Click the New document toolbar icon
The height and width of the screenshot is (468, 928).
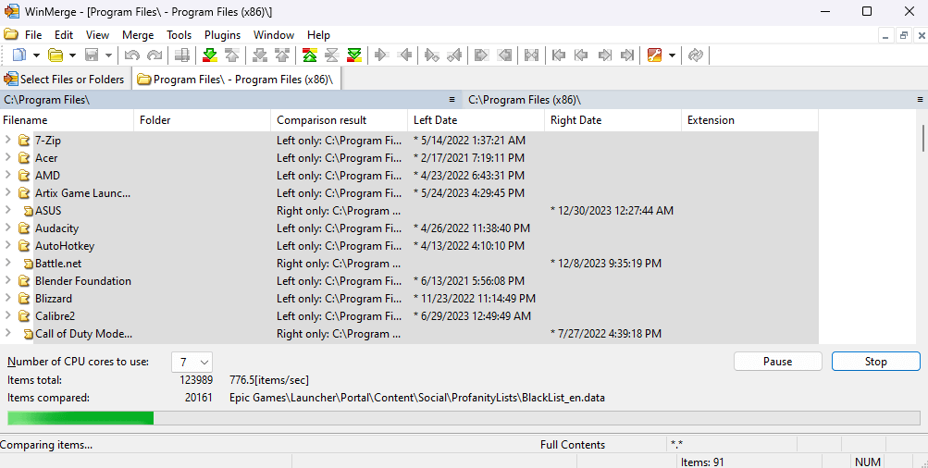tap(19, 55)
